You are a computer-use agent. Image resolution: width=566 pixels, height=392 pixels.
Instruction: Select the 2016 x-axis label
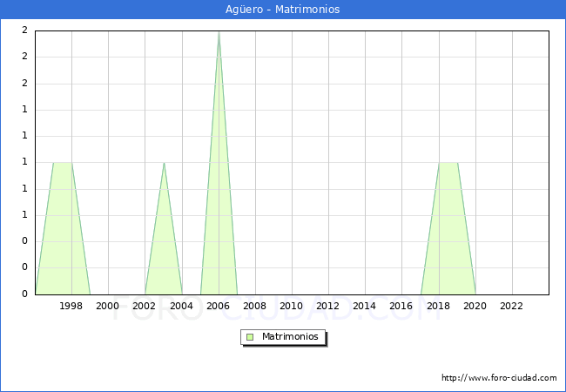point(401,306)
